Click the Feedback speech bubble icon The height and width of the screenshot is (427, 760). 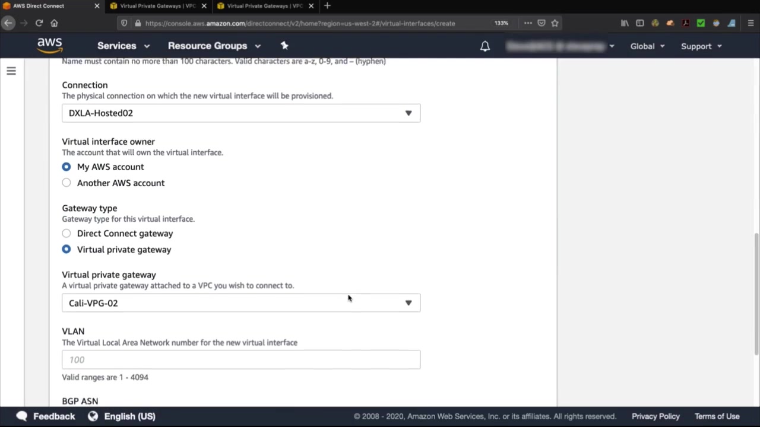(22, 416)
